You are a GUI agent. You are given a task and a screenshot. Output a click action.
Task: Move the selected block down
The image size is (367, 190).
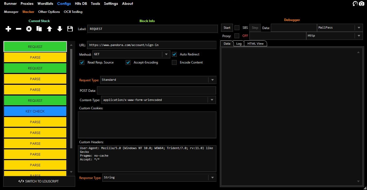pos(60,29)
